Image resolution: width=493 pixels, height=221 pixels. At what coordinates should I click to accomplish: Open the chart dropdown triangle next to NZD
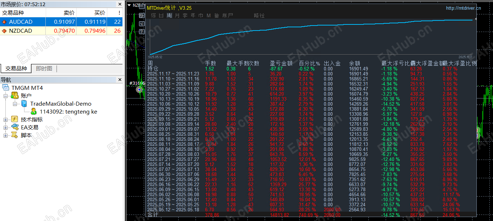[129, 5]
